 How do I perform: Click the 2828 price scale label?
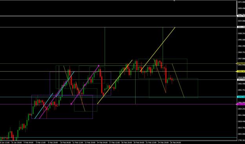pos(241,121)
